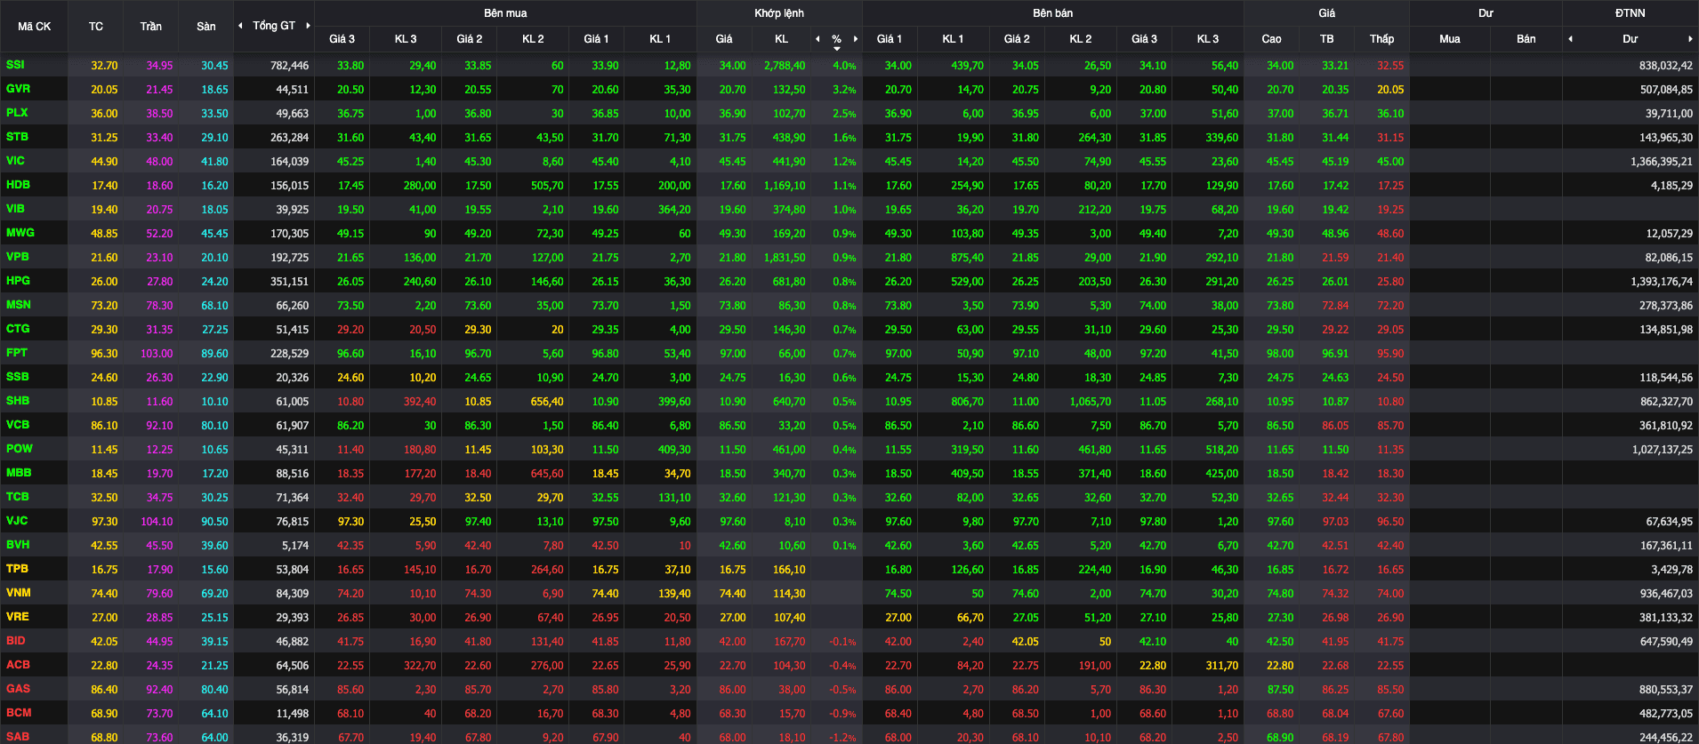Click the Bán column header under Dư
Image resolution: width=1699 pixels, height=744 pixels.
1526,39
